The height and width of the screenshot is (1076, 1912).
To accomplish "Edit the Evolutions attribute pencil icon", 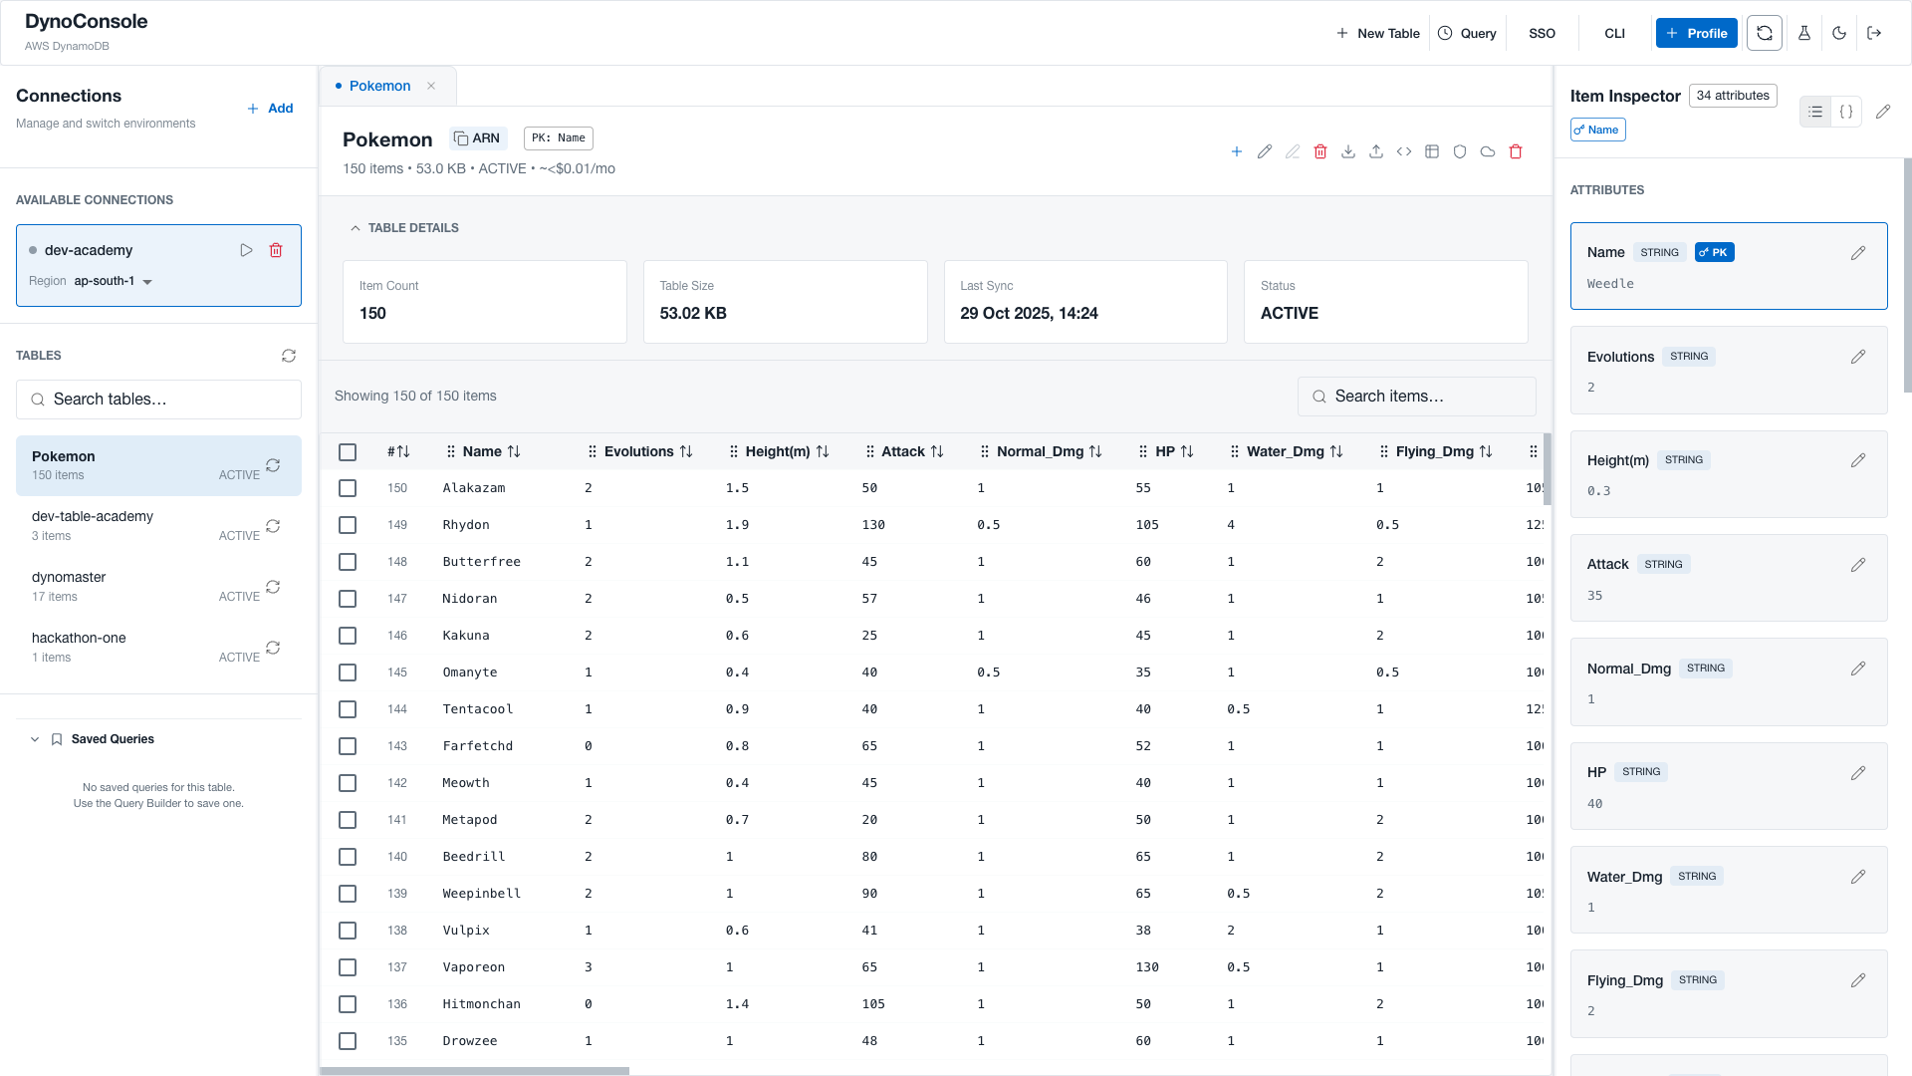I will pos(1858,357).
